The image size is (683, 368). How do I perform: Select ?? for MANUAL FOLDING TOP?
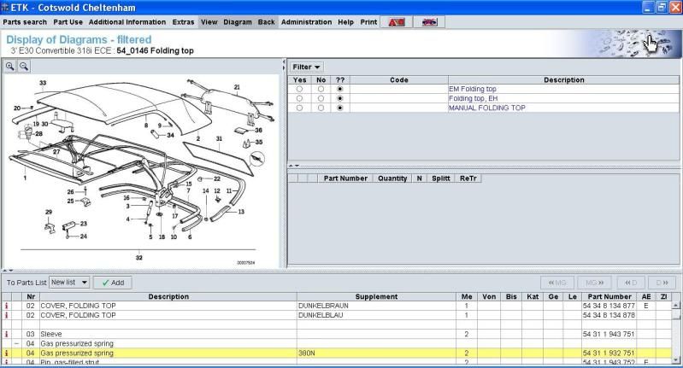340,108
